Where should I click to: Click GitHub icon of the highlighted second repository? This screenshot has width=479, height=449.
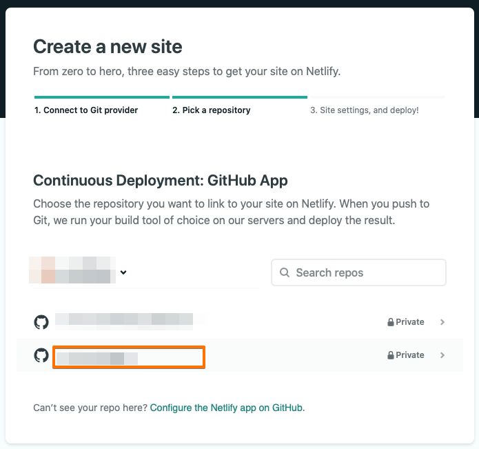[x=41, y=355]
